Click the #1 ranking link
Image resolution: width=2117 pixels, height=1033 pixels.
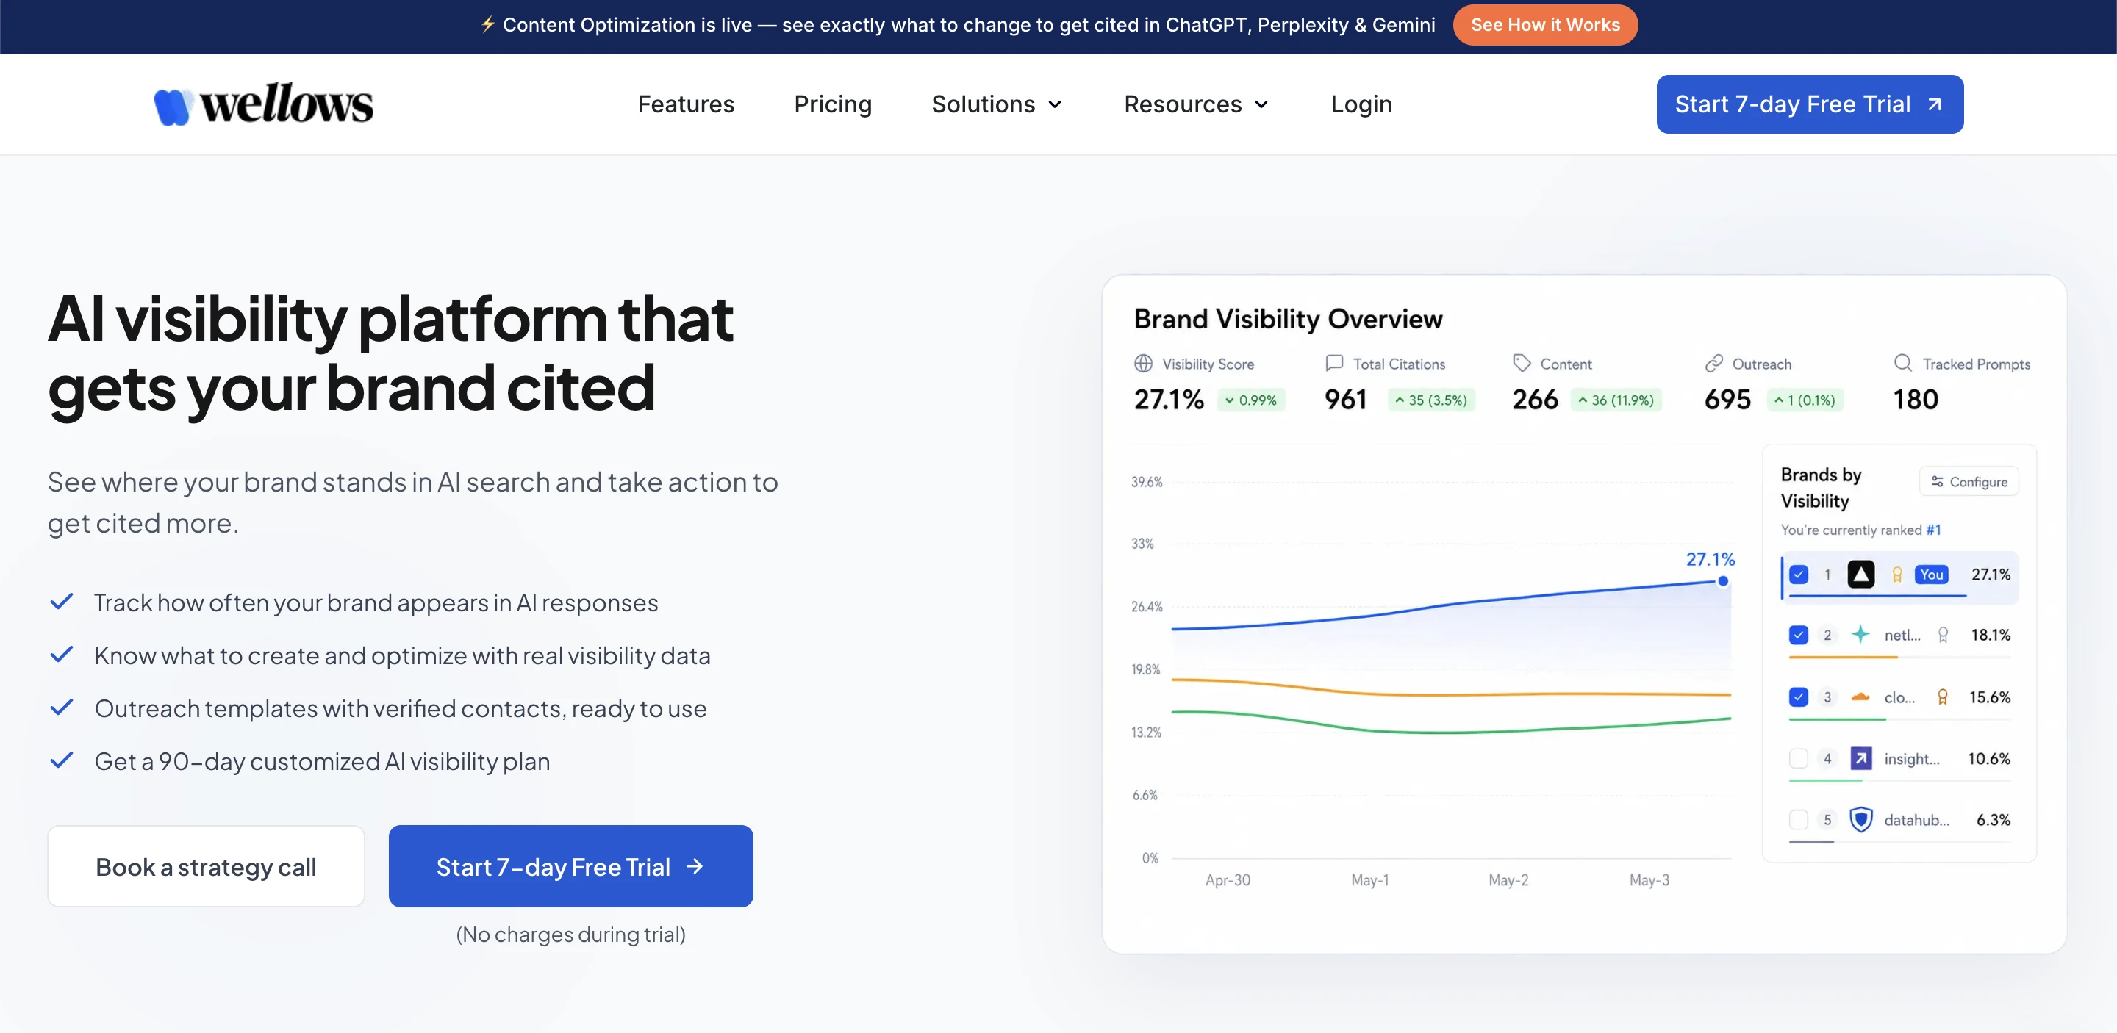1933,530
